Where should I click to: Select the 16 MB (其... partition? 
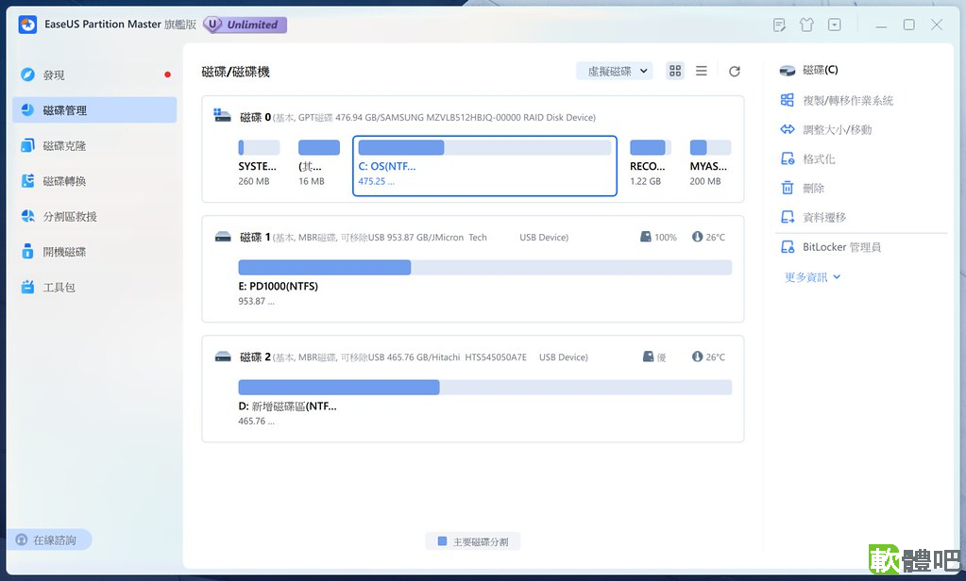[318, 164]
